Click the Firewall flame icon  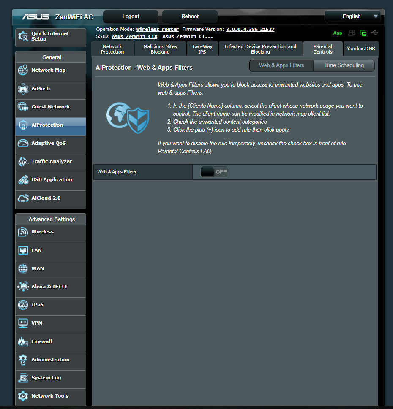click(x=23, y=342)
